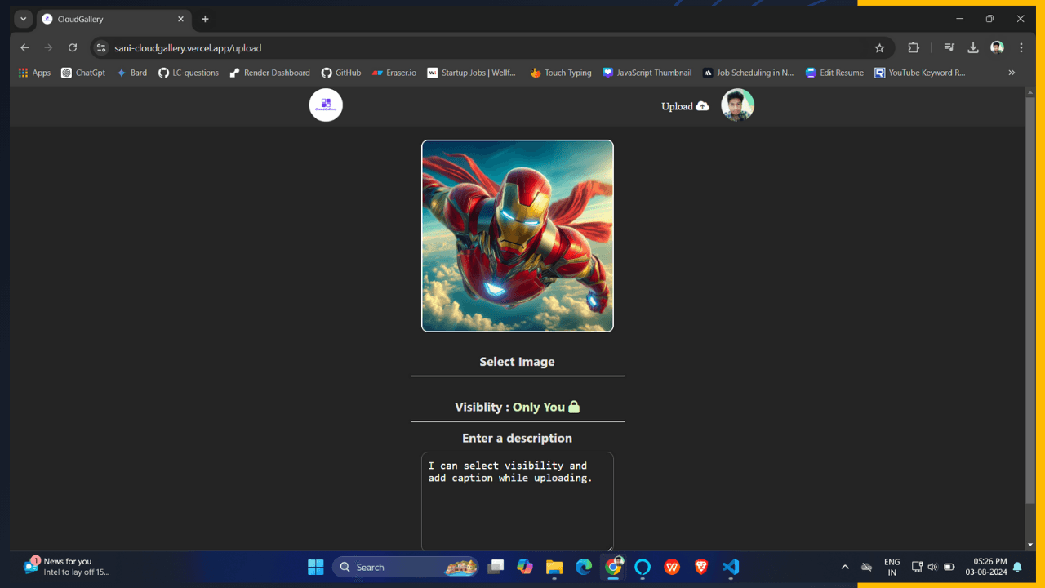Click the Select Image button

517,362
